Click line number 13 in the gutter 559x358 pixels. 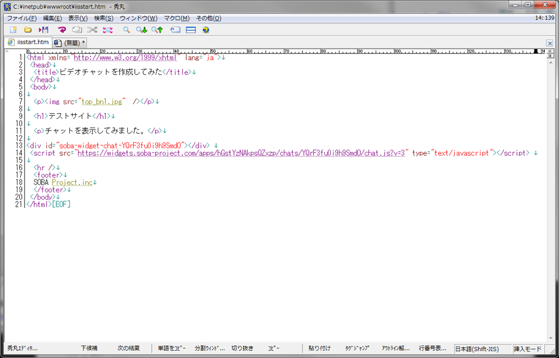(x=19, y=146)
